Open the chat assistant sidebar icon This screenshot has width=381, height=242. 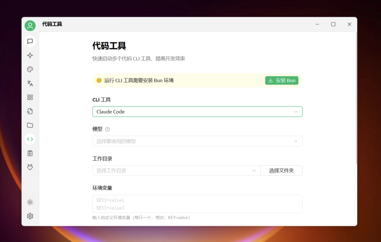pyautogui.click(x=30, y=42)
